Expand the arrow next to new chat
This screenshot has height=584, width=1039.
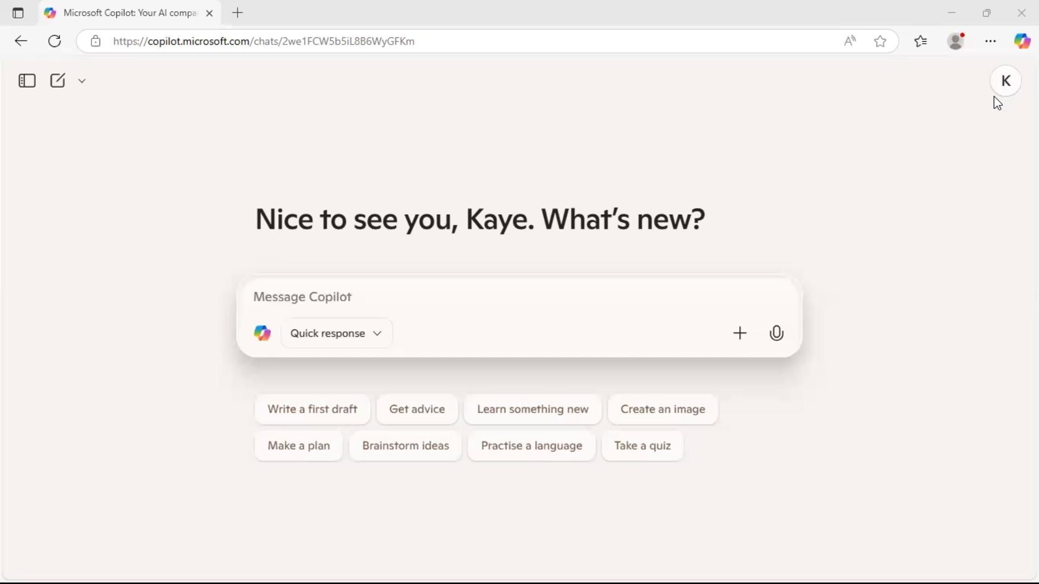(82, 81)
